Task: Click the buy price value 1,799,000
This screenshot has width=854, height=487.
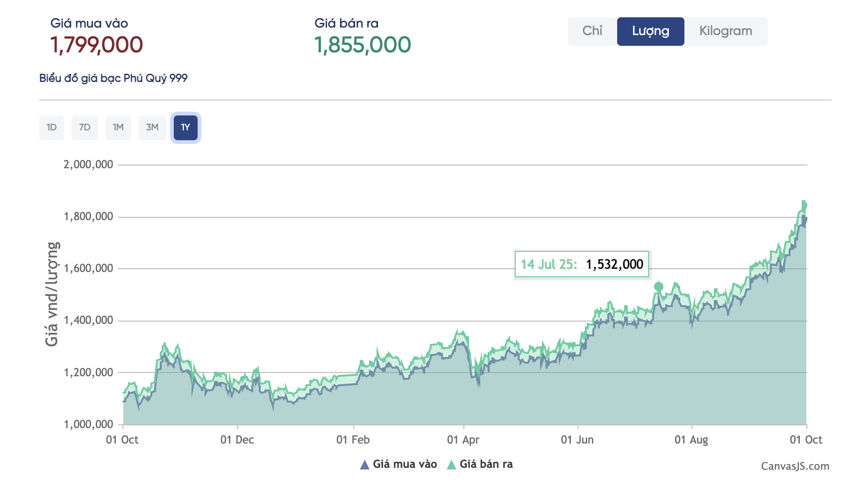Action: point(96,45)
